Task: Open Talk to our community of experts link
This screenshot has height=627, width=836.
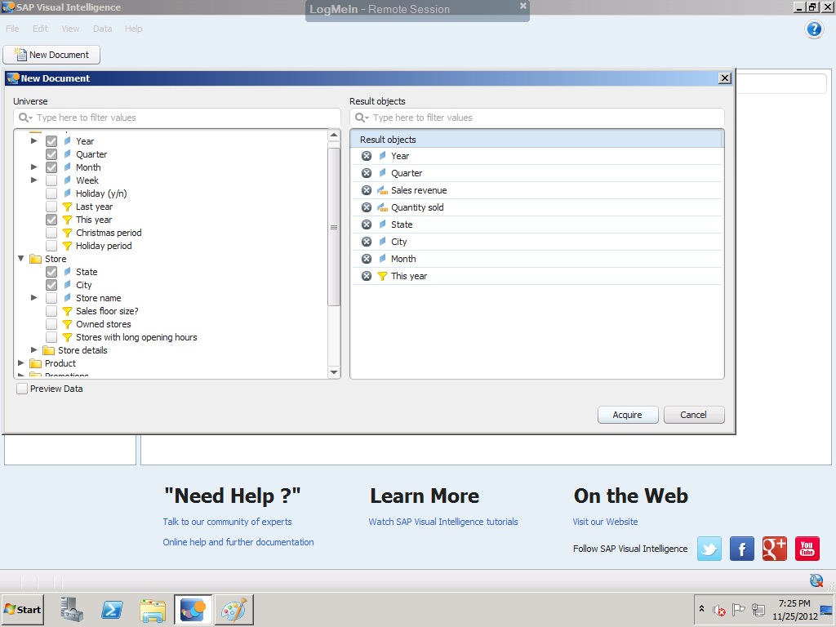Action: [227, 522]
